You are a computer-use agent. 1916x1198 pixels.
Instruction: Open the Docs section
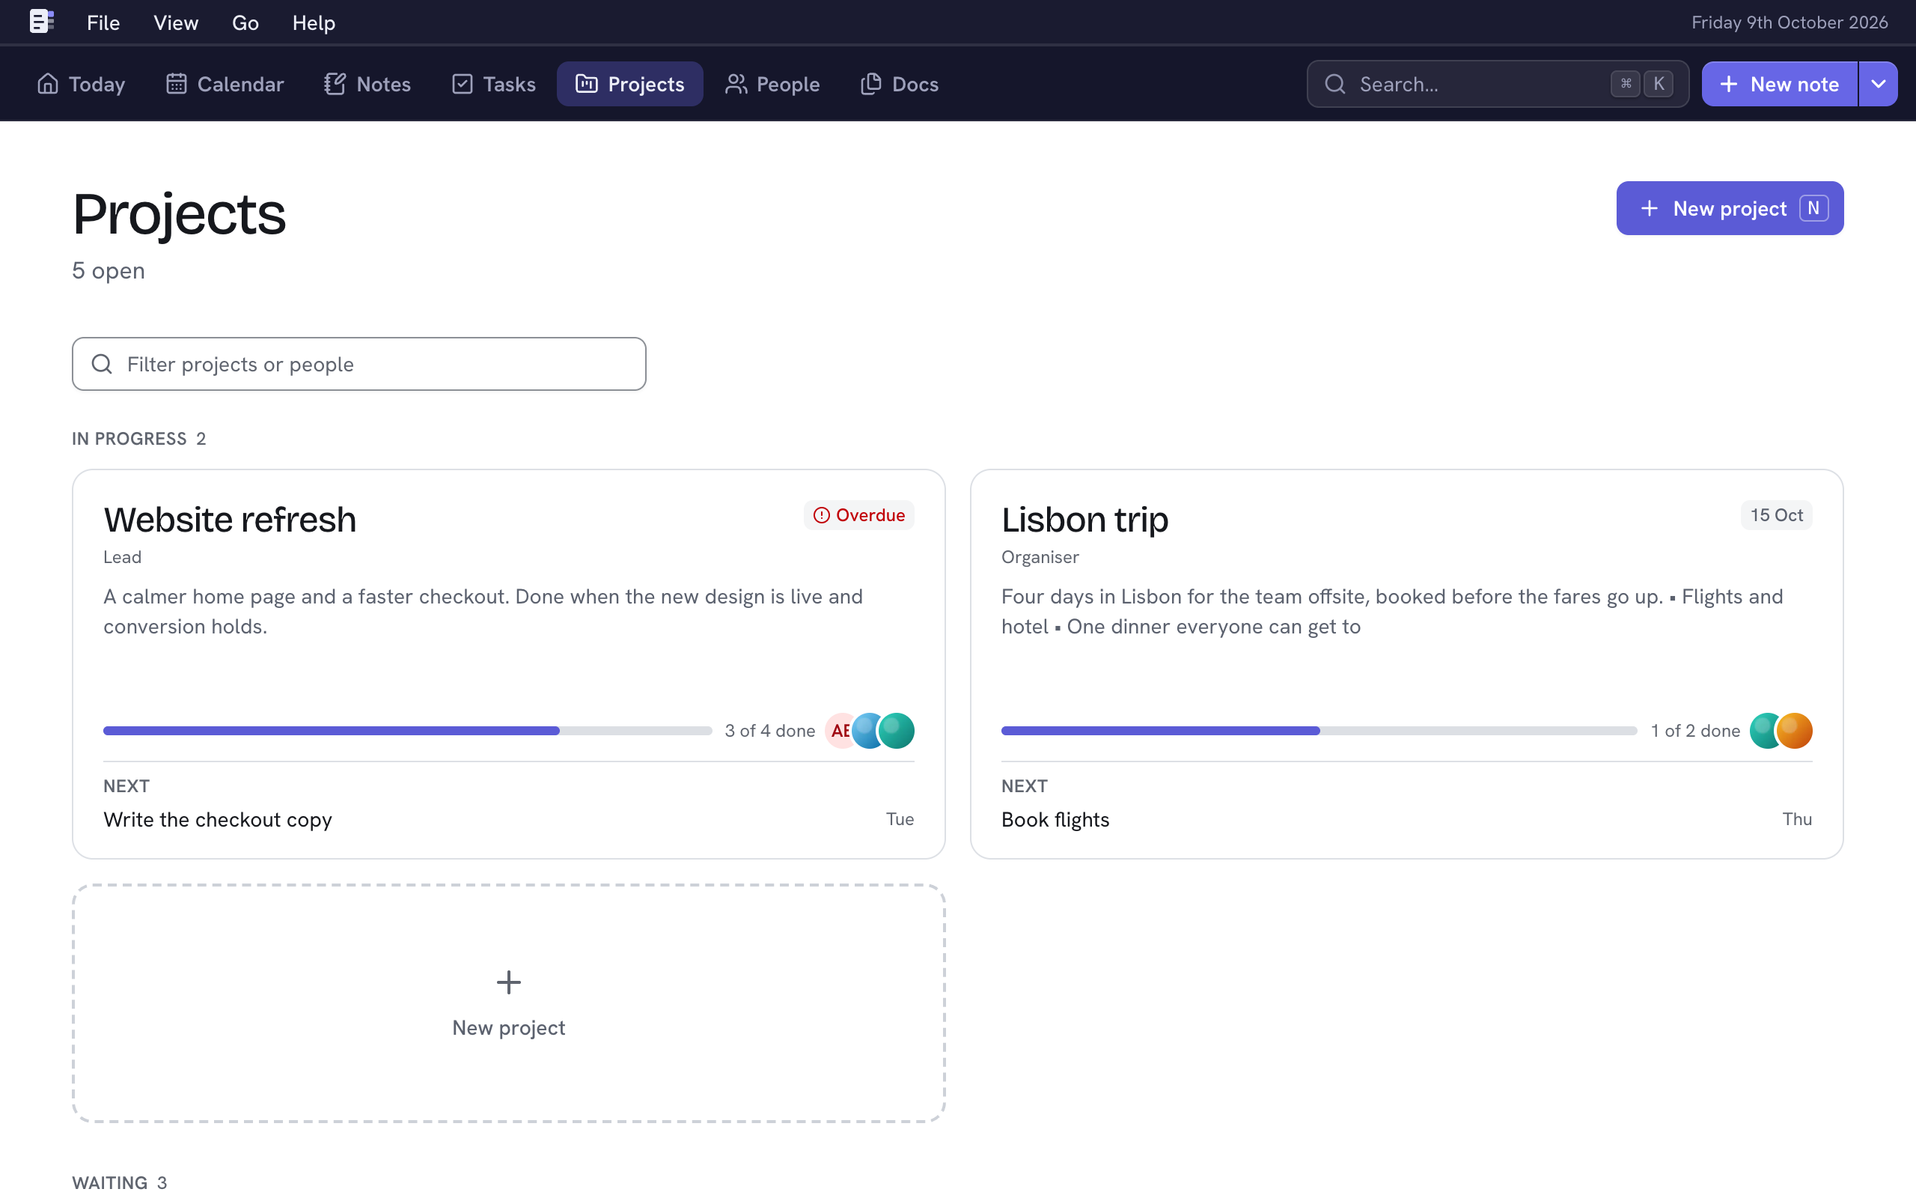(x=900, y=84)
